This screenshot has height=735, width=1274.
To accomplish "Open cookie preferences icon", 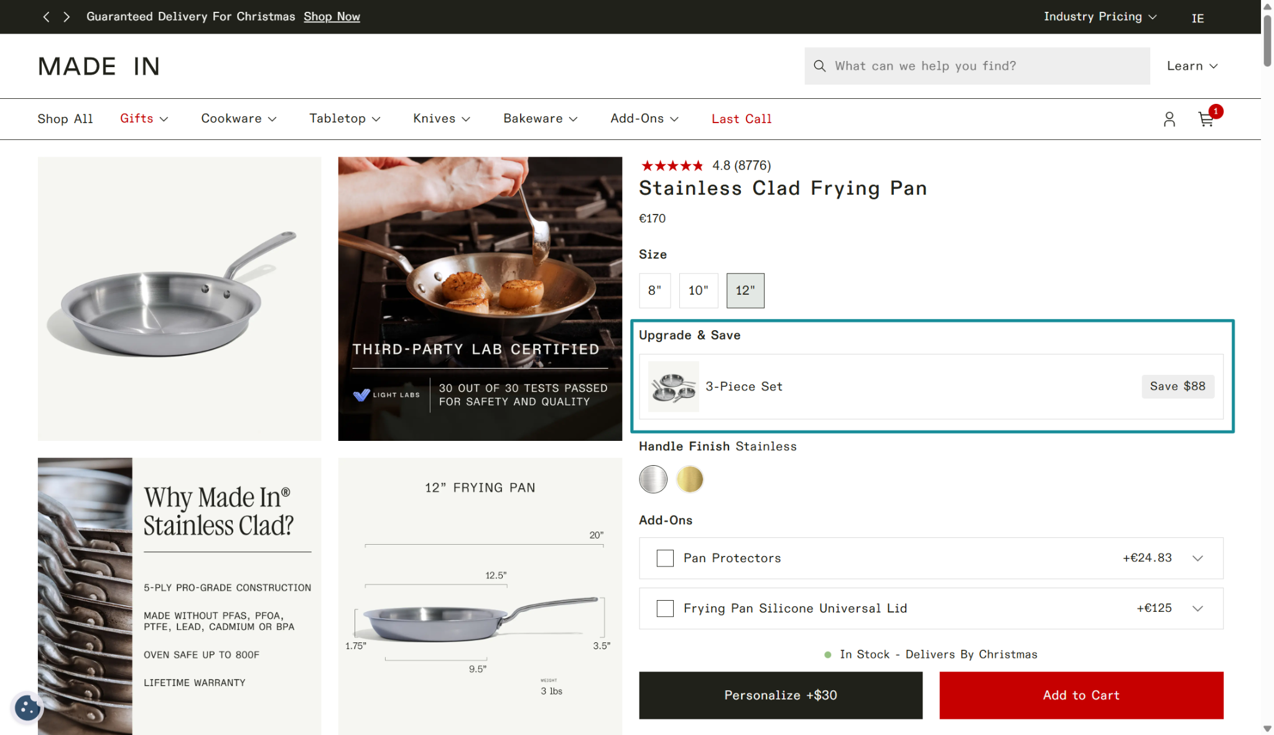I will pyautogui.click(x=27, y=707).
